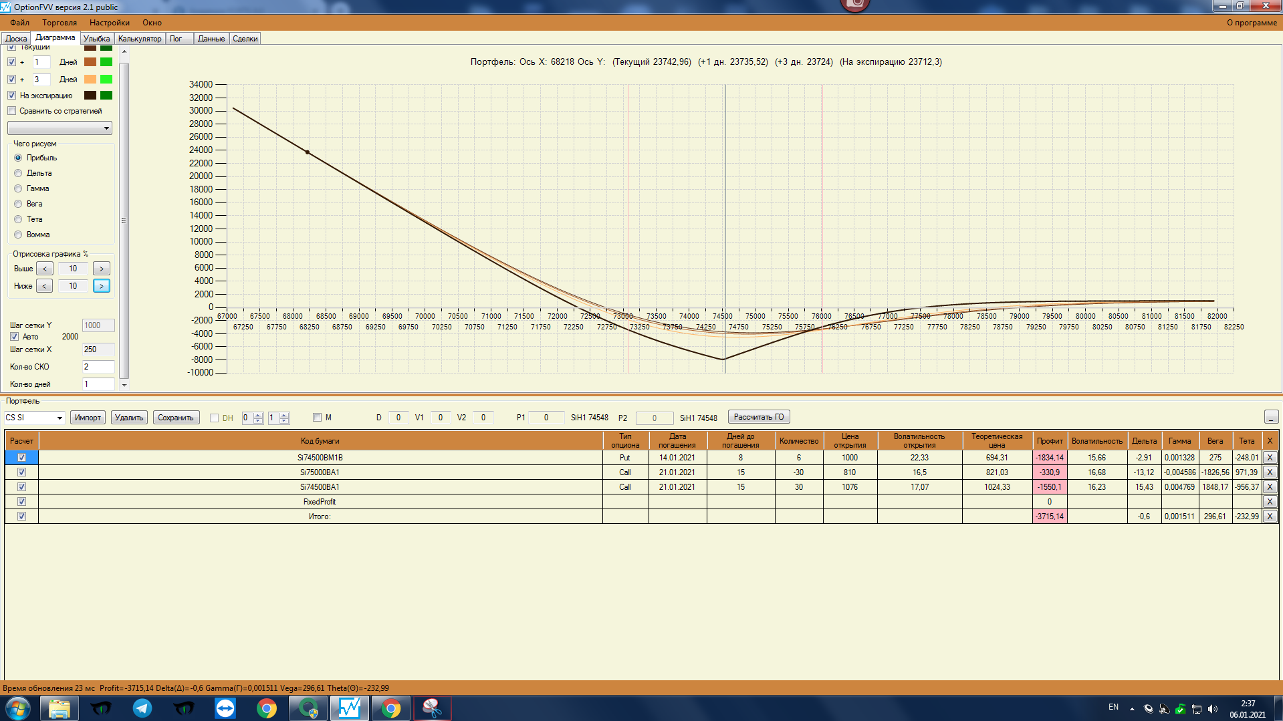Screen dimensions: 1283x721
Task: Click the DH stepper arrows showing 0
Action: (258, 418)
